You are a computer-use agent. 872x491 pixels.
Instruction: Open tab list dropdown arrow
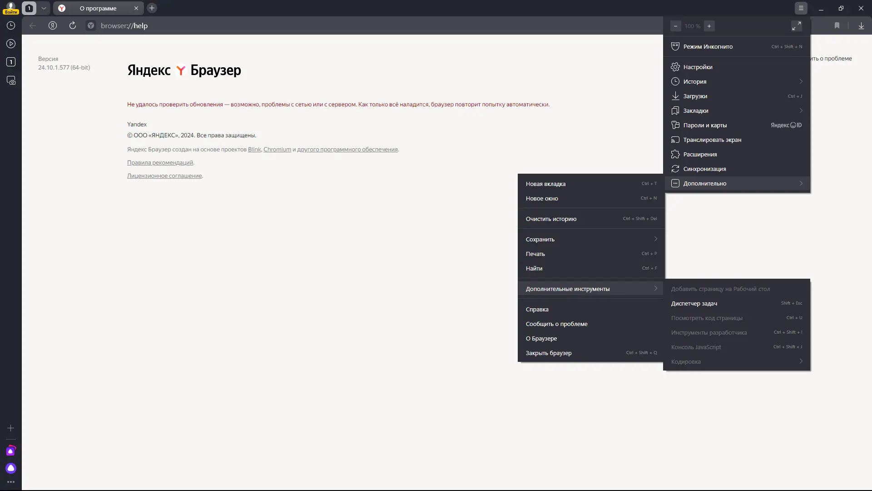click(x=44, y=8)
